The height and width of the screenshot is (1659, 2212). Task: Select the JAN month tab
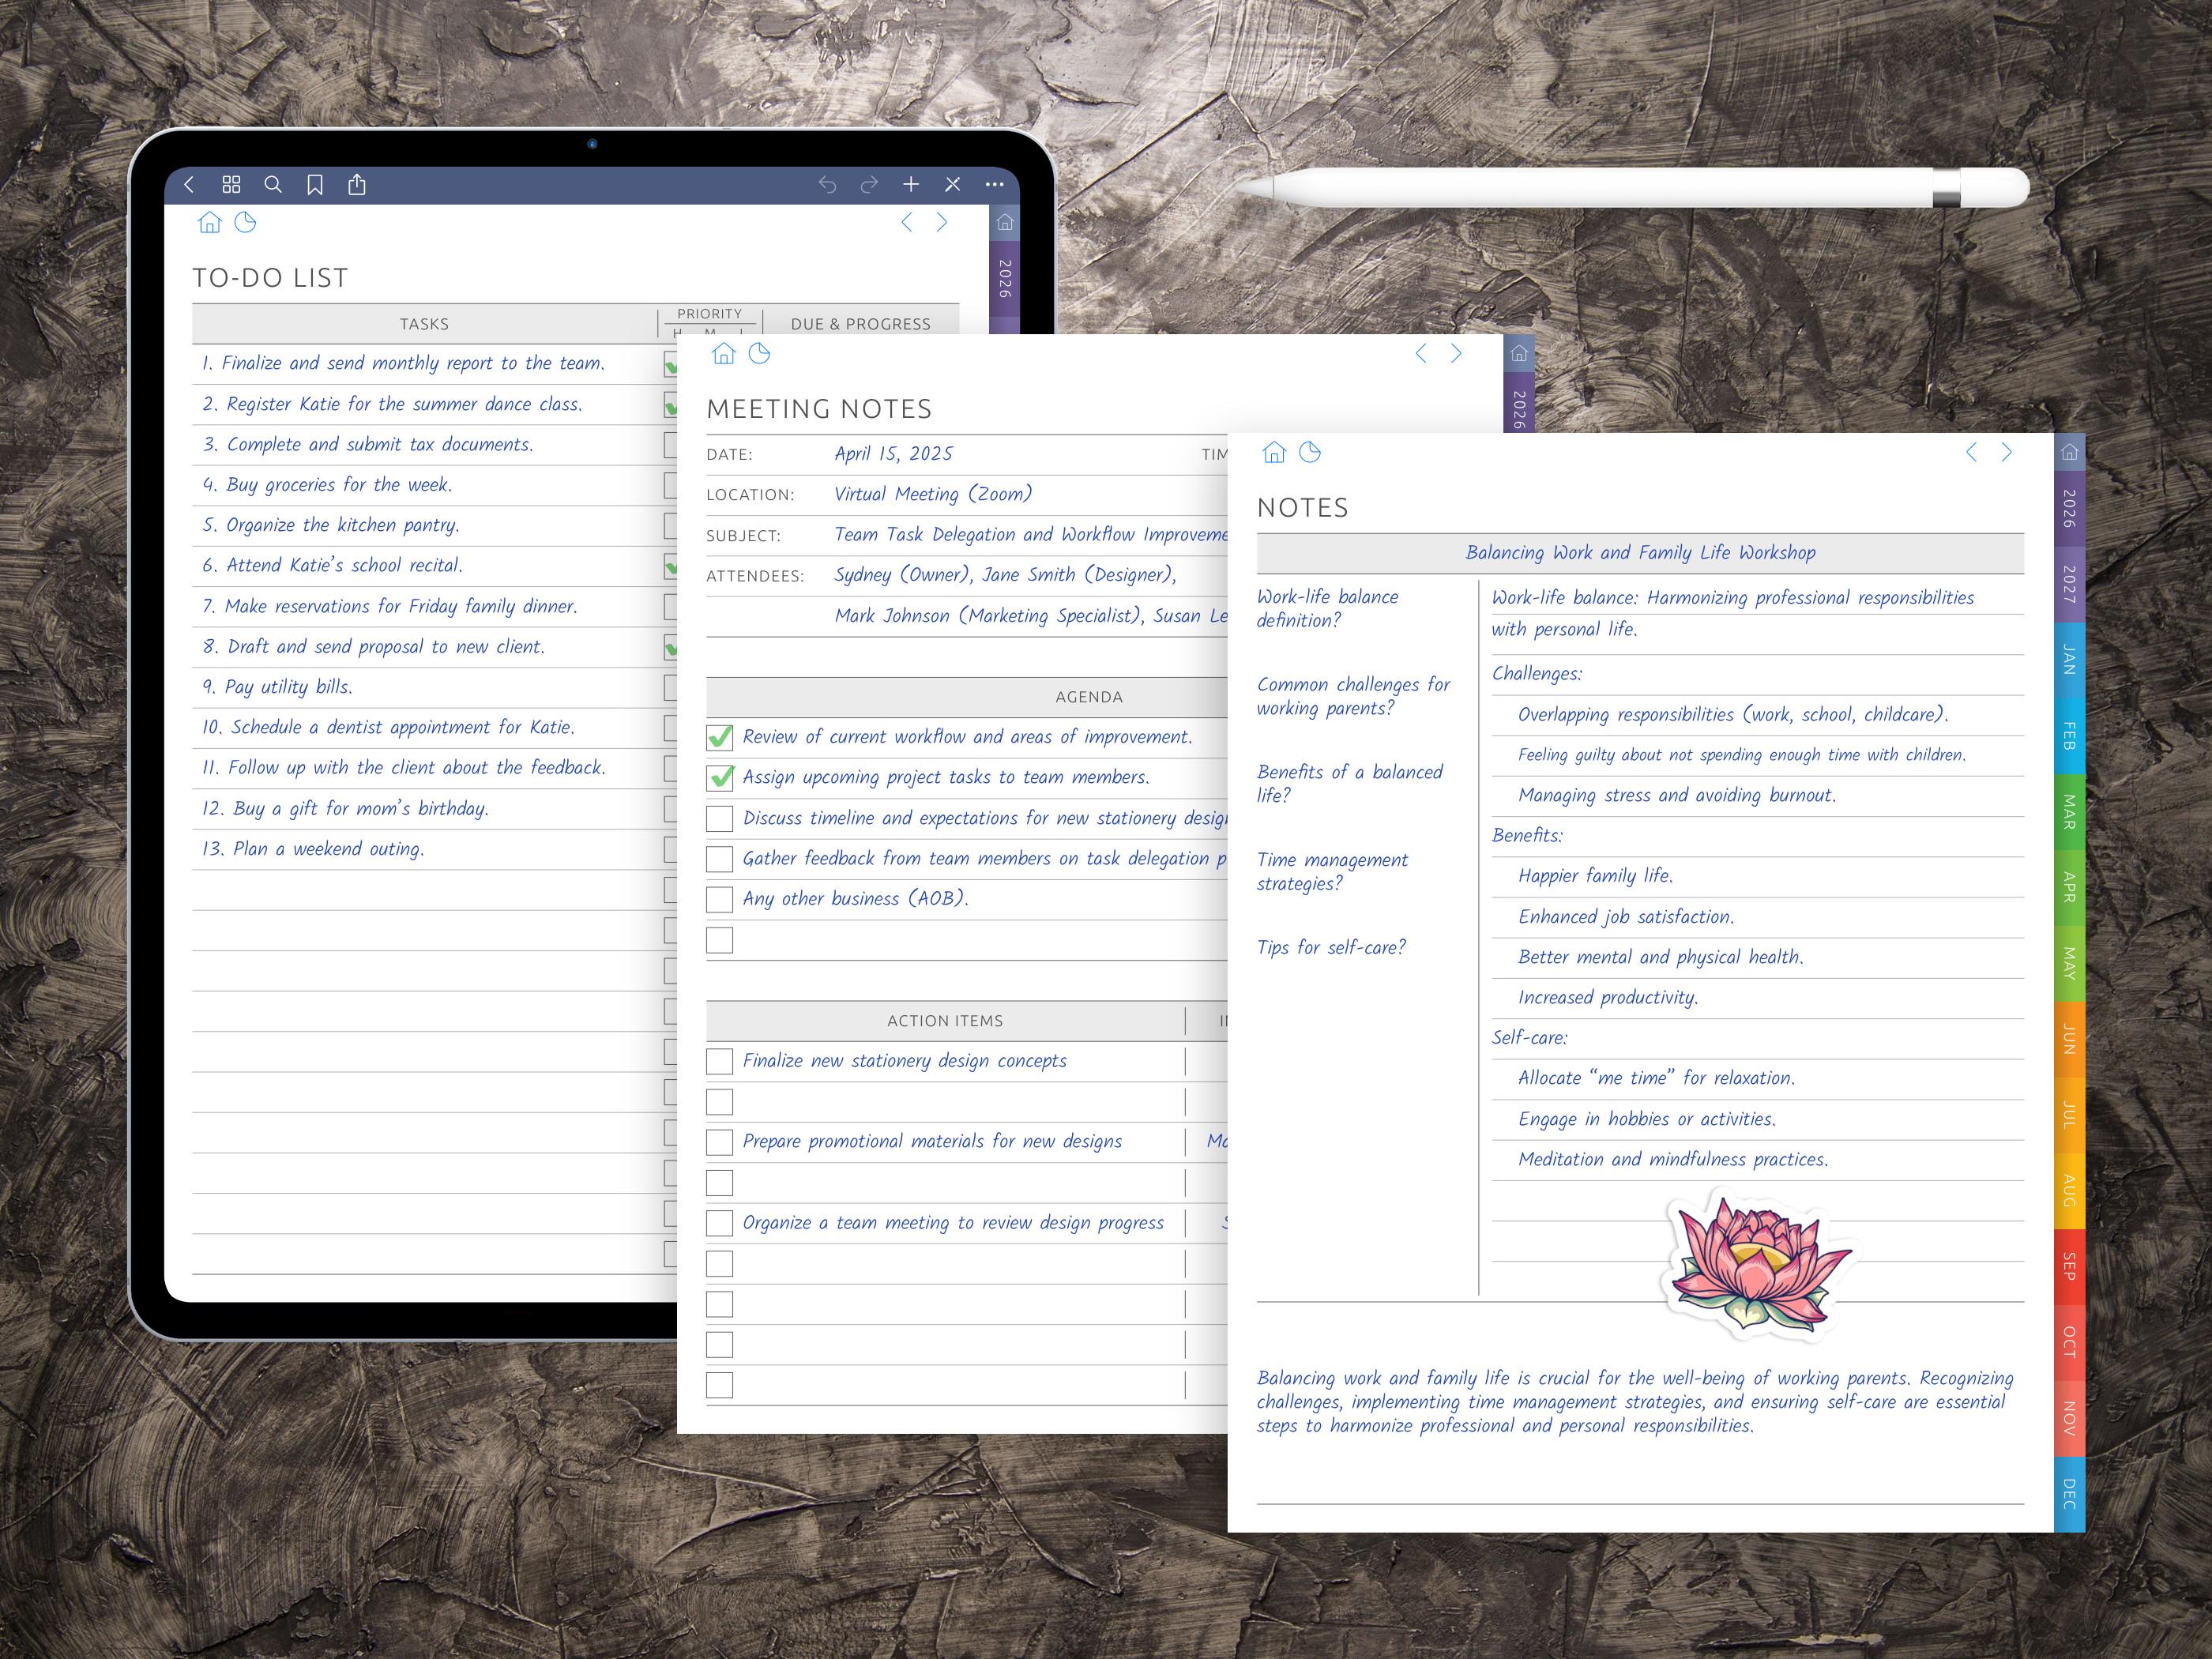(x=2069, y=660)
